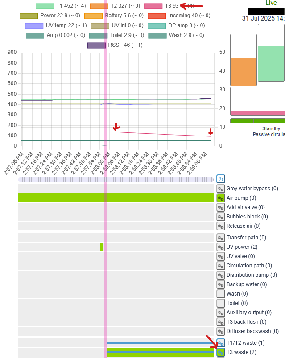285x358 pixels.
Task: Hide the T3 series legend swatch
Action: click(153, 6)
